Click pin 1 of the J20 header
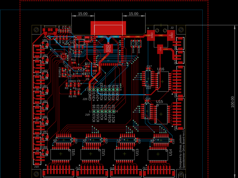 (x=90, y=90)
